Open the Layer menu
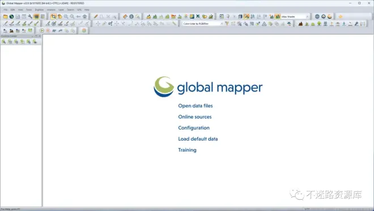374x211 pixels. [x=61, y=10]
